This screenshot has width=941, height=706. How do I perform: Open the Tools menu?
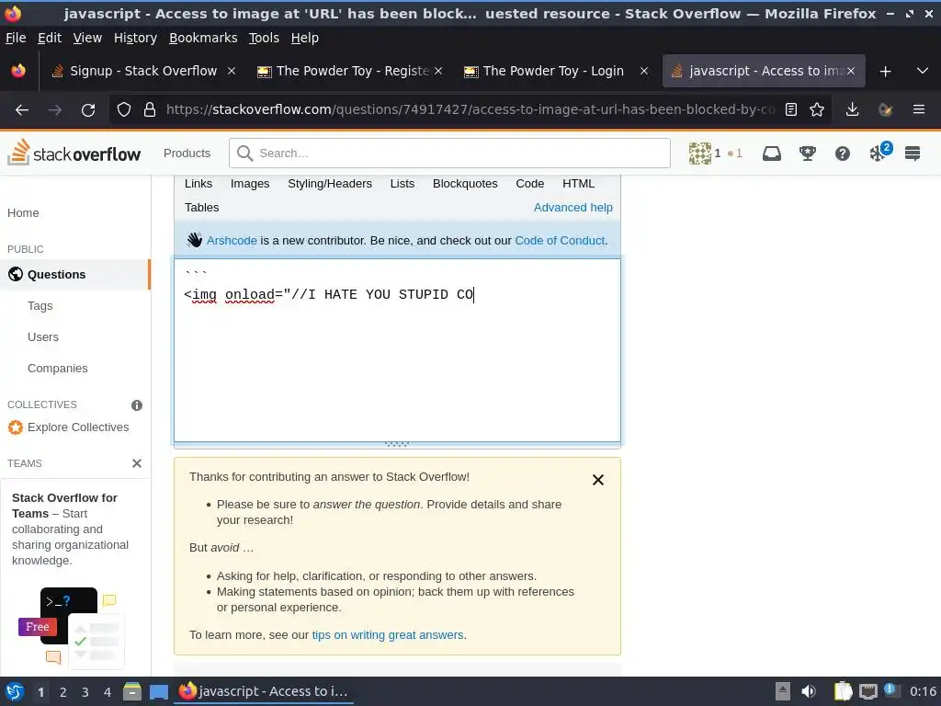coord(264,38)
